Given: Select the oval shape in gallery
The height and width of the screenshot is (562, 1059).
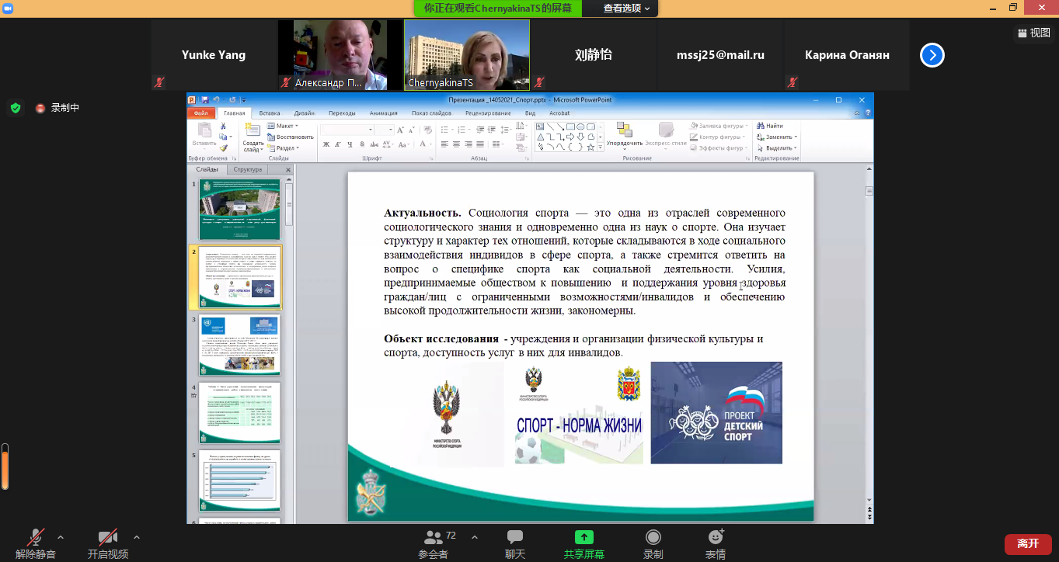Looking at the screenshot, I should 580,127.
